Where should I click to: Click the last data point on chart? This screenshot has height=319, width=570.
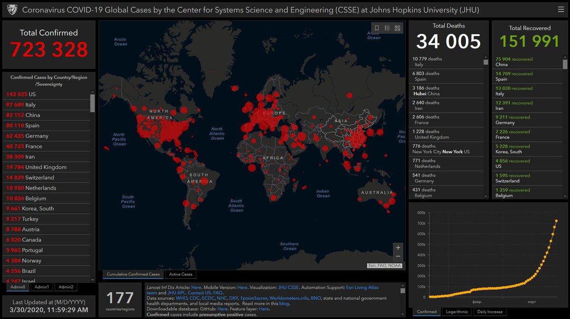click(x=556, y=220)
